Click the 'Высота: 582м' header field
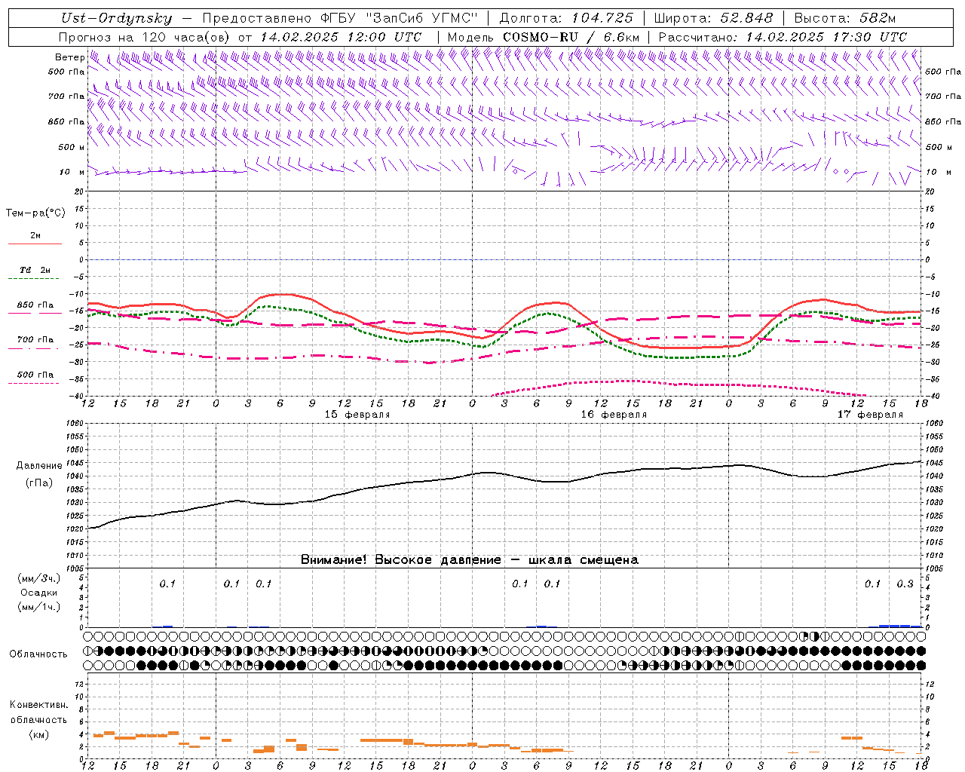The height and width of the screenshot is (772, 965). click(x=845, y=19)
